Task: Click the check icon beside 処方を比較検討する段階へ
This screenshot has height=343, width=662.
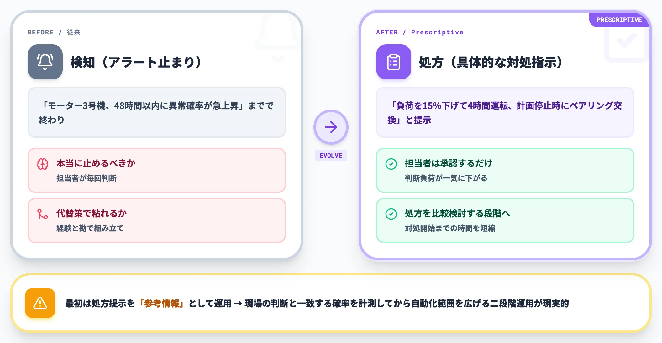Action: tap(391, 214)
